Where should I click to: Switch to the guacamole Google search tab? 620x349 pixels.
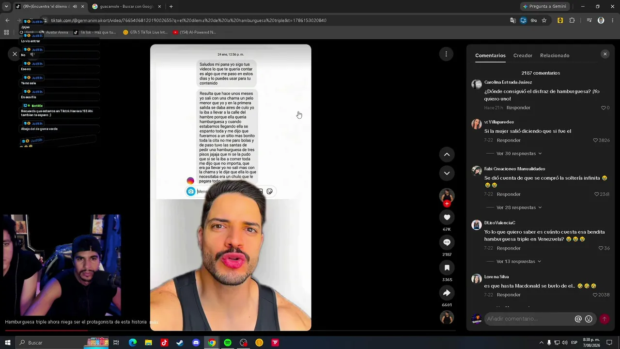click(x=127, y=6)
